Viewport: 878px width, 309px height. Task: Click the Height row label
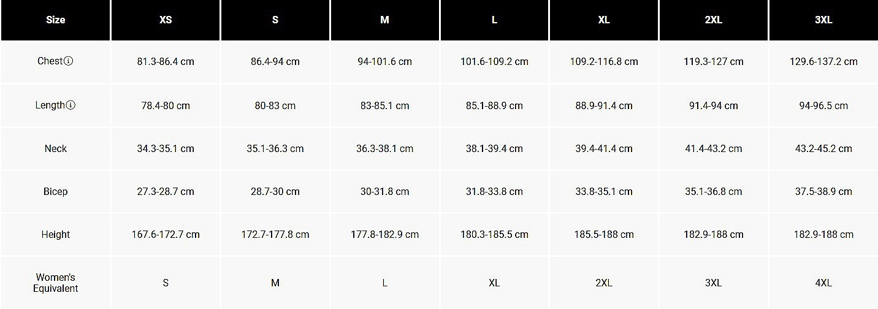55,234
